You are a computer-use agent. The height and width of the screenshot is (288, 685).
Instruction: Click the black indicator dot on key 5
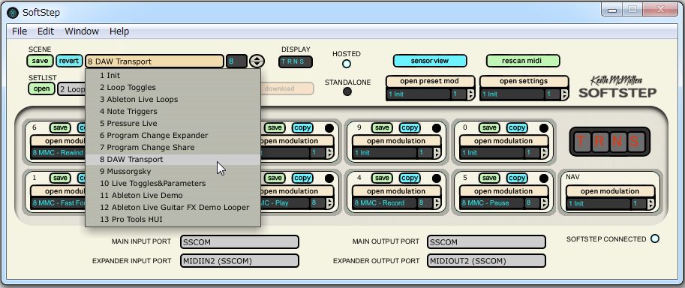pyautogui.click(x=543, y=178)
